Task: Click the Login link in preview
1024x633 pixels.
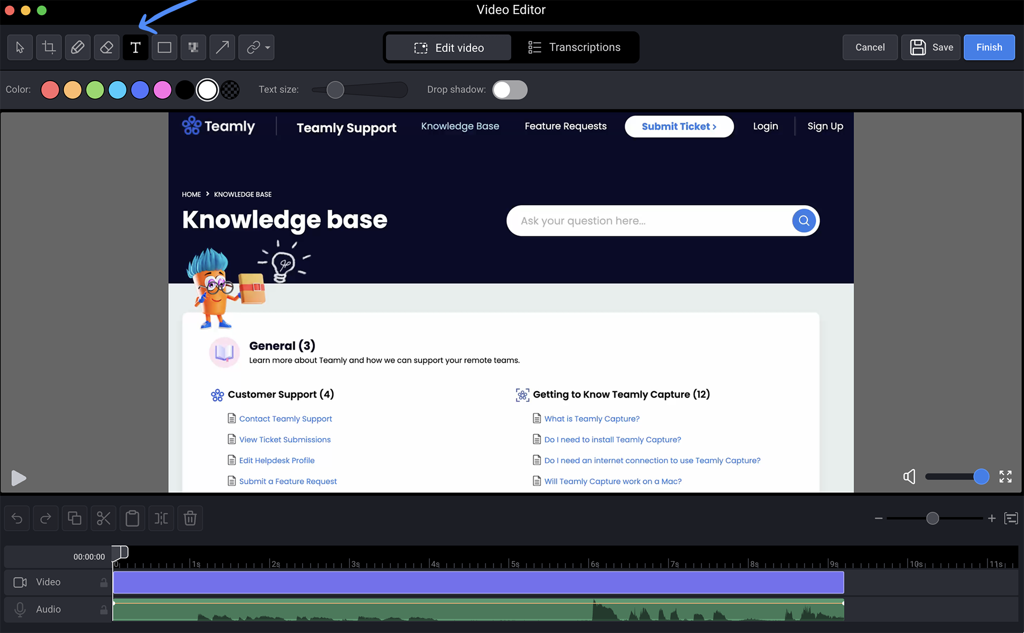Action: click(x=765, y=126)
